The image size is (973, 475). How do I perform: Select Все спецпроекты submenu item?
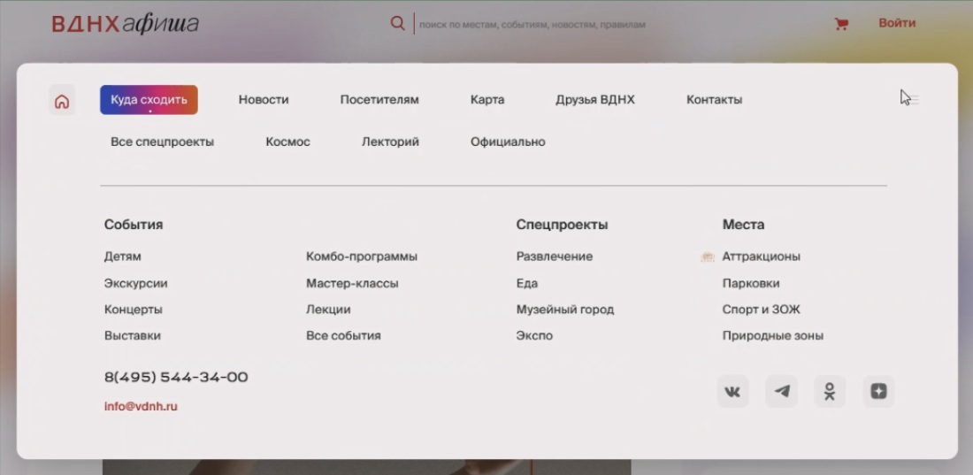tap(163, 142)
